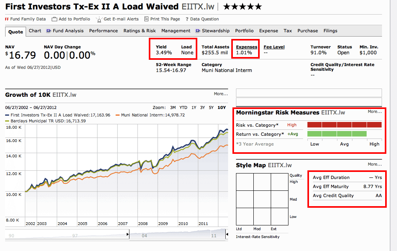The width and height of the screenshot is (397, 251).
Task: Open the Fund Analysis tab
Action: [68, 31]
